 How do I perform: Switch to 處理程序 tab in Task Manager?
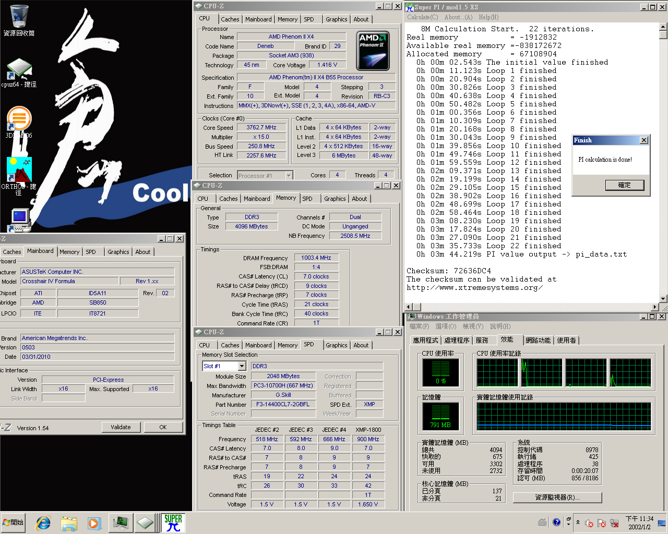457,340
